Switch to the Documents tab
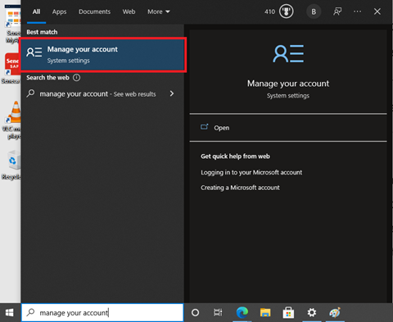393x322 pixels. pos(94,11)
